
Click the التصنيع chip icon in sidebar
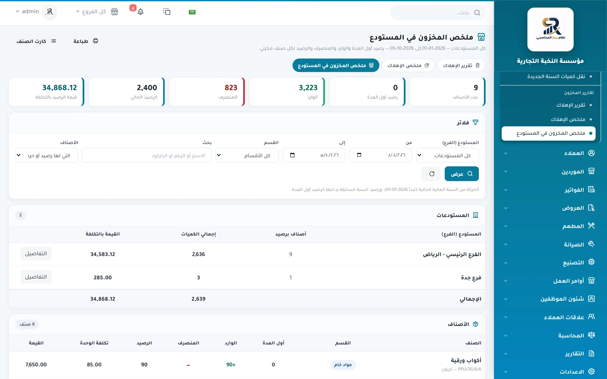(591, 262)
